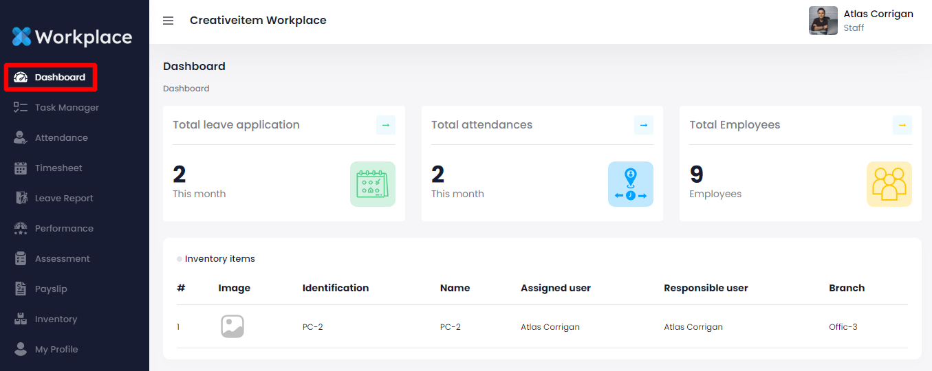Click the Payslip document icon
This screenshot has height=371, width=932.
pyautogui.click(x=21, y=289)
